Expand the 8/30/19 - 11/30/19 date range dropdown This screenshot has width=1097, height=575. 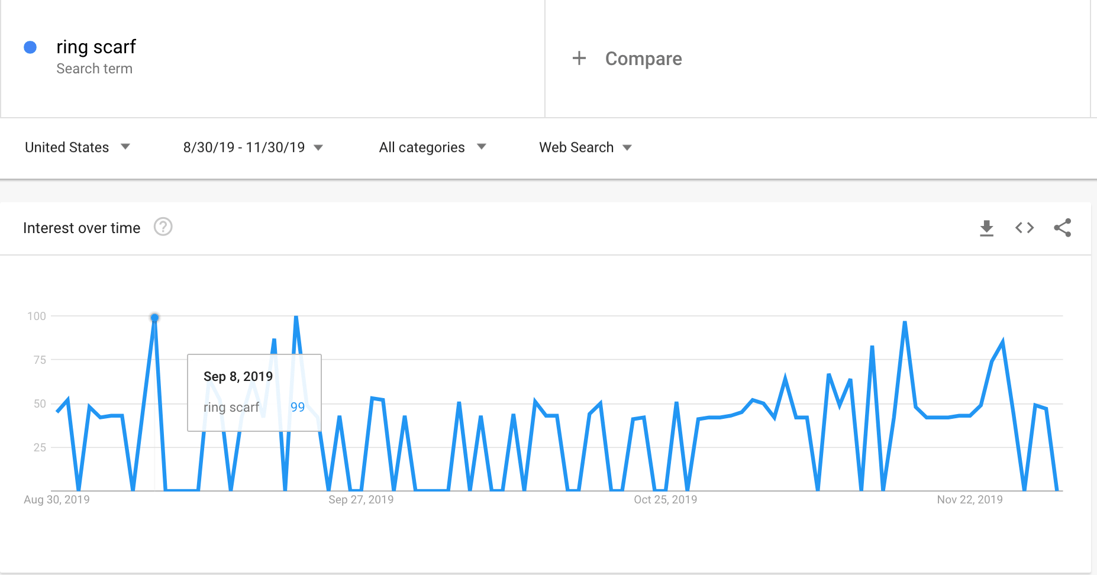[x=253, y=147]
